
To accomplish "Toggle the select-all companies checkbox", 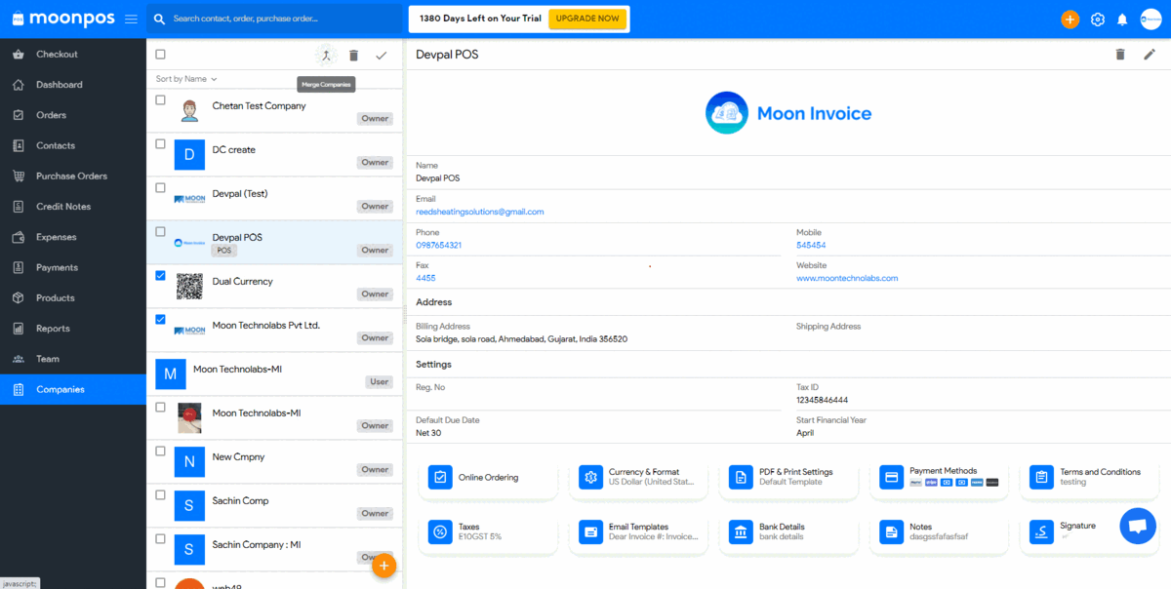I will pyautogui.click(x=161, y=55).
